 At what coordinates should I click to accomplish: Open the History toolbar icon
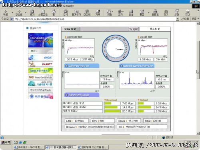tap(98, 12)
